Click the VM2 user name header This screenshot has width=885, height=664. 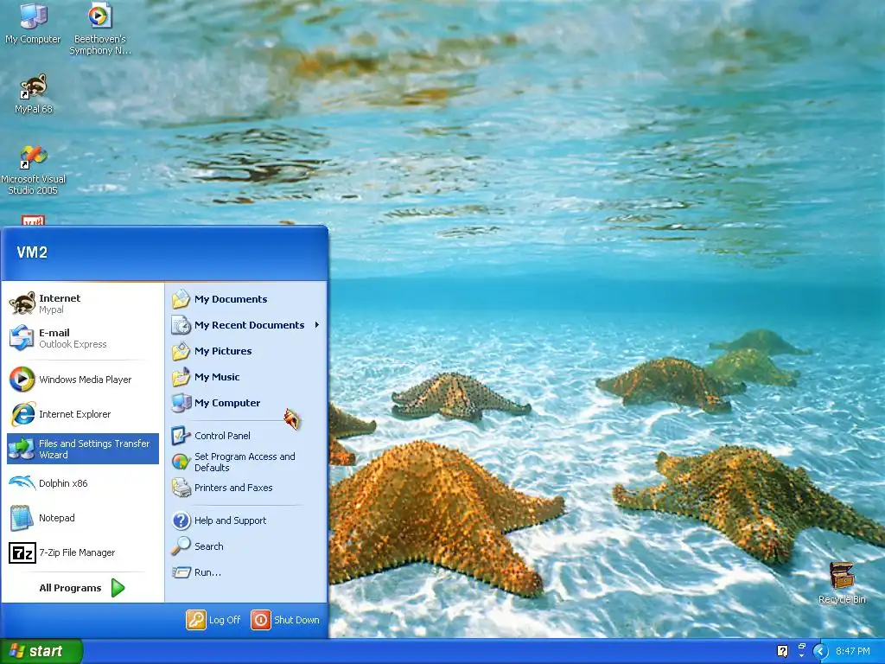tap(32, 252)
